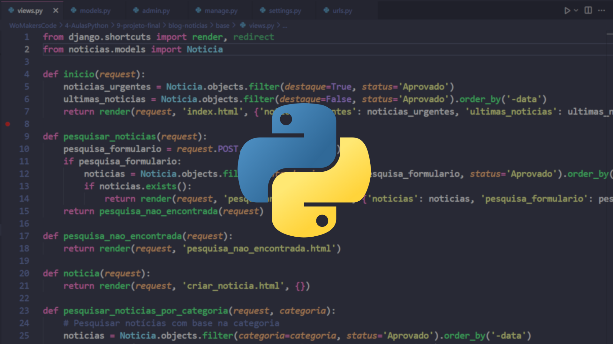Image resolution: width=613 pixels, height=344 pixels.
Task: Open the models.py tab
Action: [95, 11]
